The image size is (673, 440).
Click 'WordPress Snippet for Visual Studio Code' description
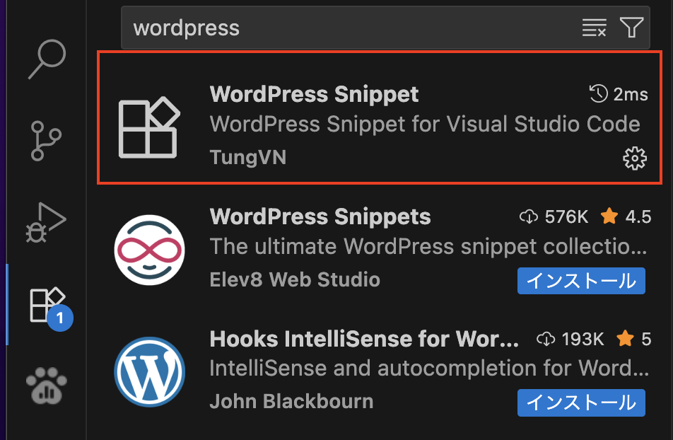point(425,125)
